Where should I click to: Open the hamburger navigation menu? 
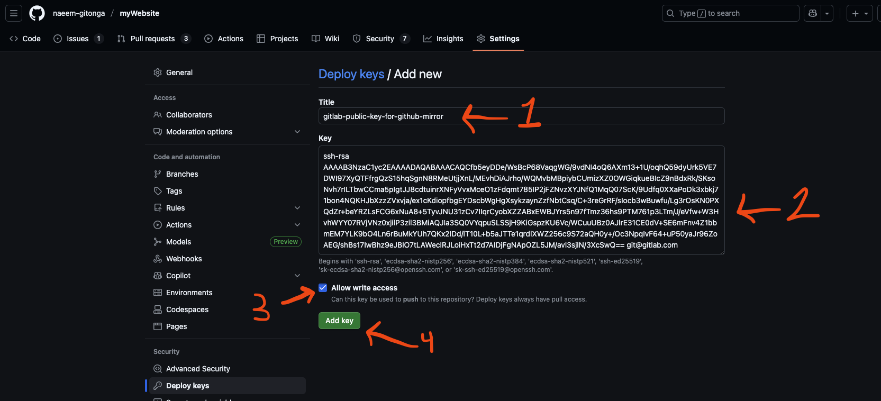point(14,13)
